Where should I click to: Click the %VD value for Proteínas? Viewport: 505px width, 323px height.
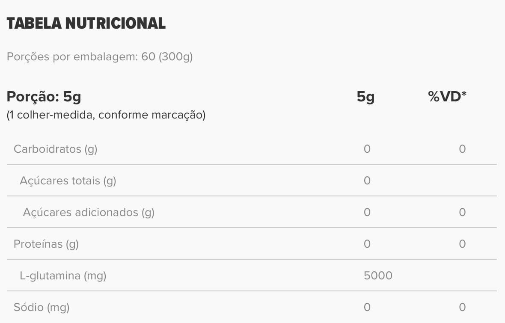click(x=462, y=244)
